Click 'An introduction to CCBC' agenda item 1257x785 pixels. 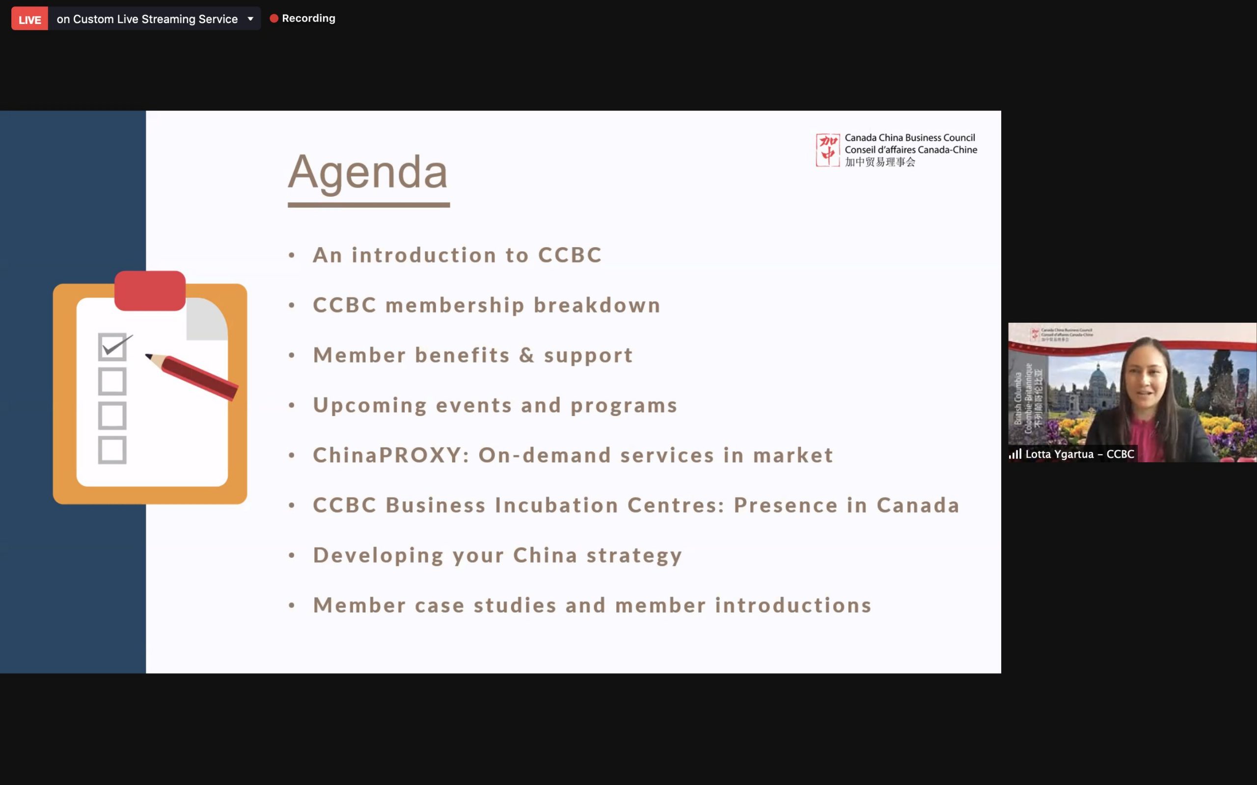457,256
